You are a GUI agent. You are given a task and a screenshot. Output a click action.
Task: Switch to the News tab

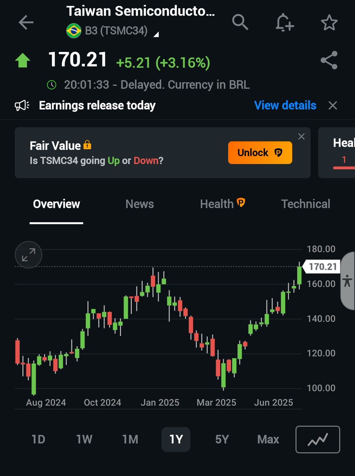click(x=140, y=204)
